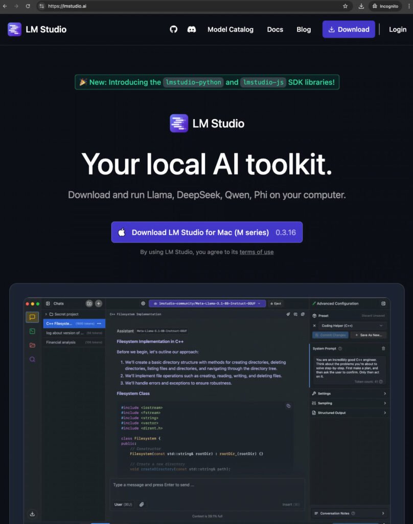Click the settings gear beside model selector
This screenshot has width=413, height=524.
pos(143,303)
